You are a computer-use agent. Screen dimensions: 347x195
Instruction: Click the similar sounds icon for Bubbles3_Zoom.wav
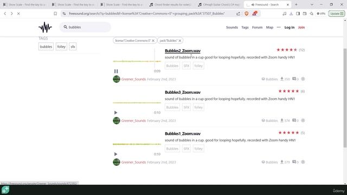coord(303,120)
